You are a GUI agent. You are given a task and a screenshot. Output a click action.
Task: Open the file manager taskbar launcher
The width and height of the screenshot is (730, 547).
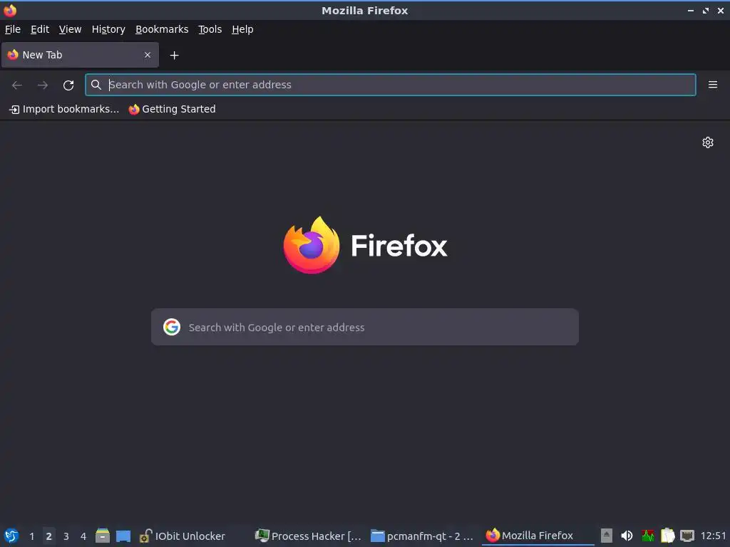103,536
